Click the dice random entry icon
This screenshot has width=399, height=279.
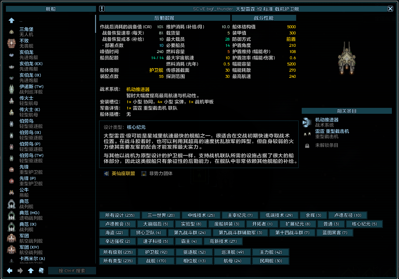click(x=41, y=271)
